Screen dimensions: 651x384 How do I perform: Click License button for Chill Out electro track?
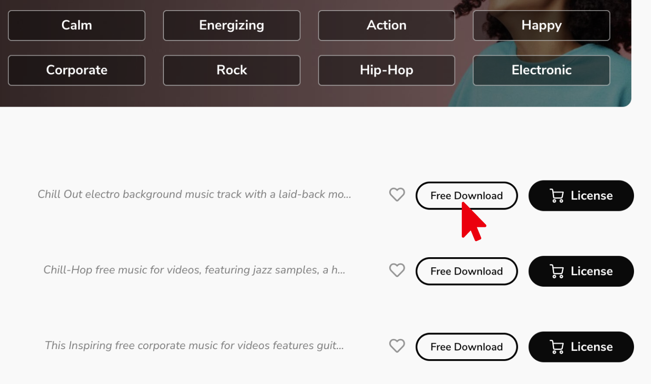(x=581, y=196)
